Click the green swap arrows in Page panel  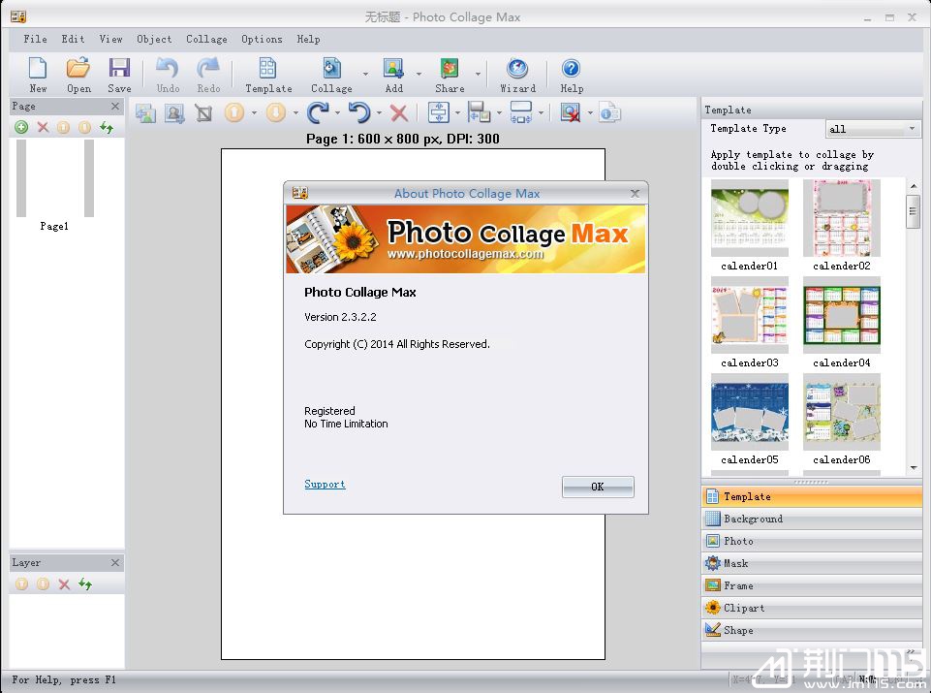click(107, 127)
